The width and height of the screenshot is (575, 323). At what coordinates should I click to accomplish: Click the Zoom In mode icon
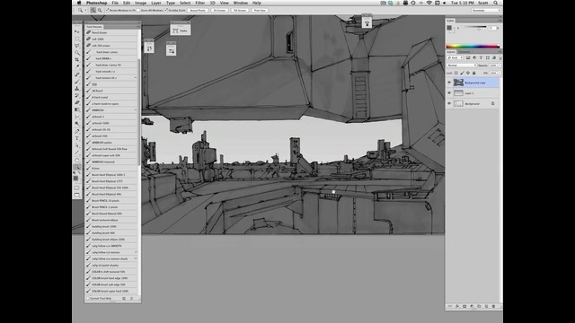[x=93, y=10]
